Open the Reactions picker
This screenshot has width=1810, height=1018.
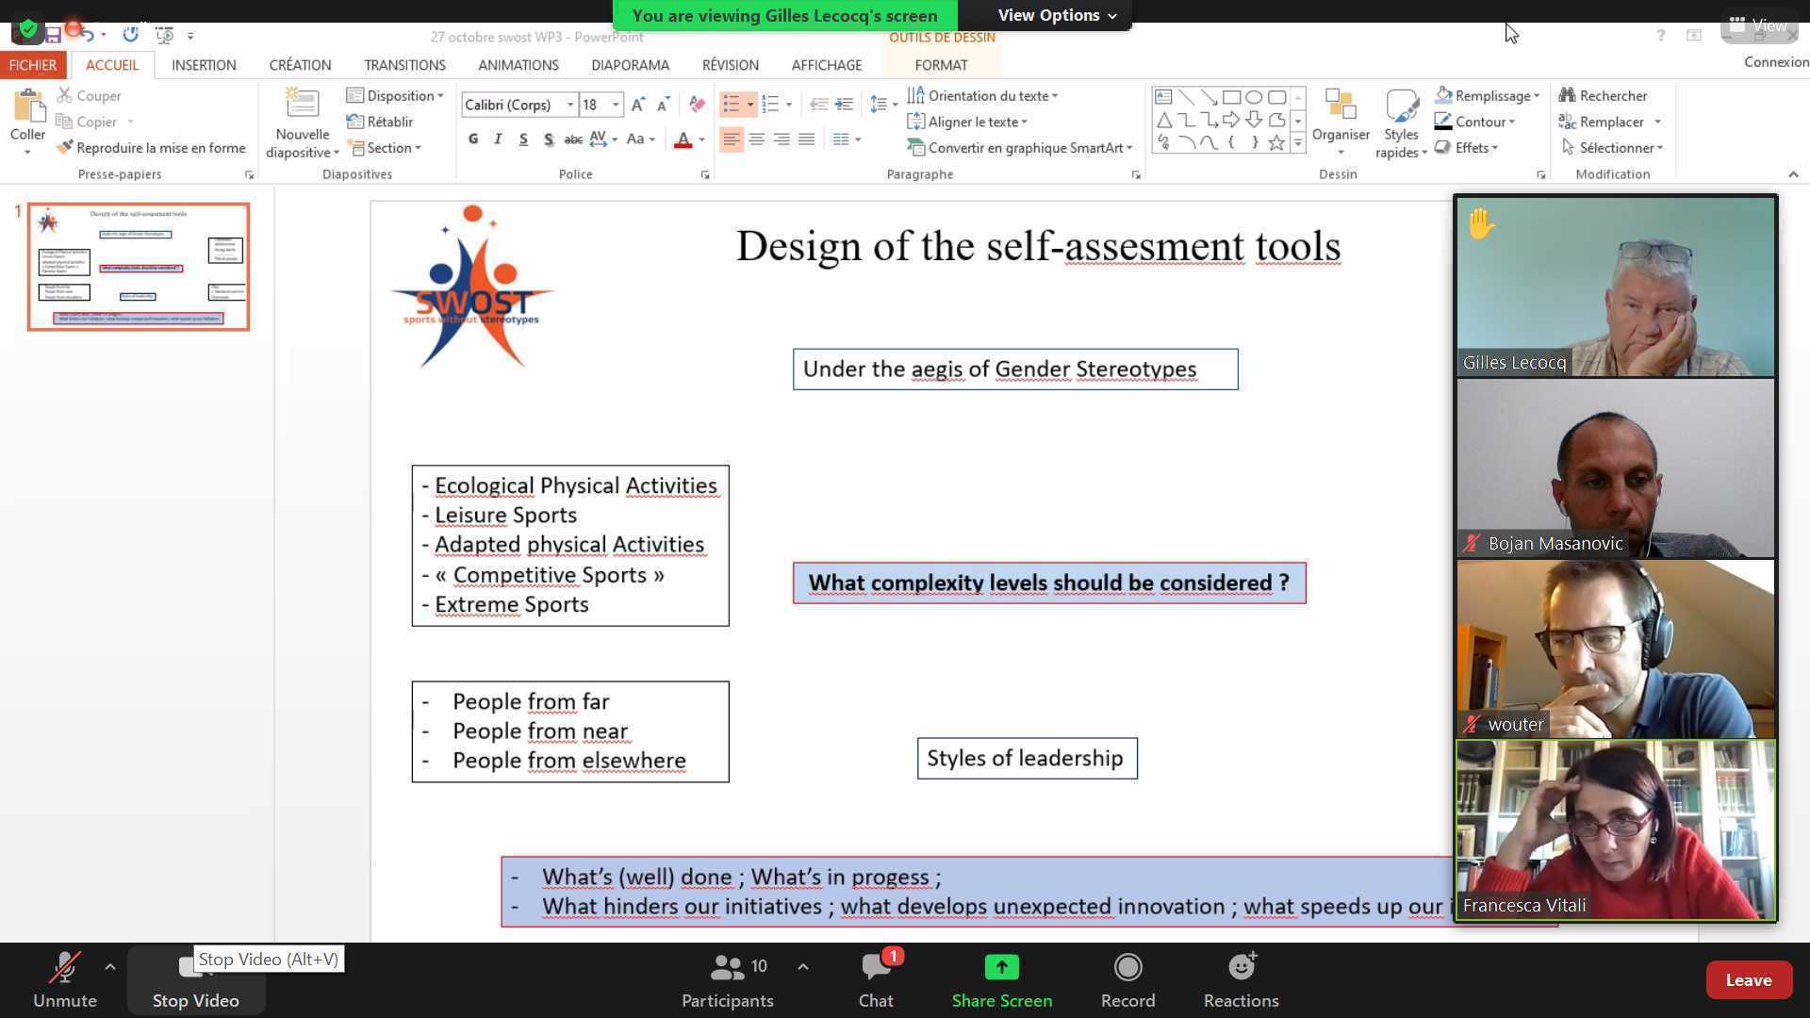coord(1241,980)
